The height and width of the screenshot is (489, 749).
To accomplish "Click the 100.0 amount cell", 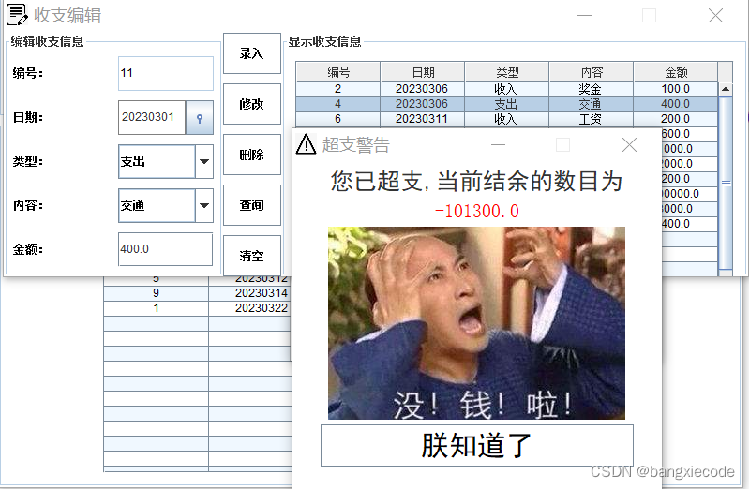I will click(676, 89).
